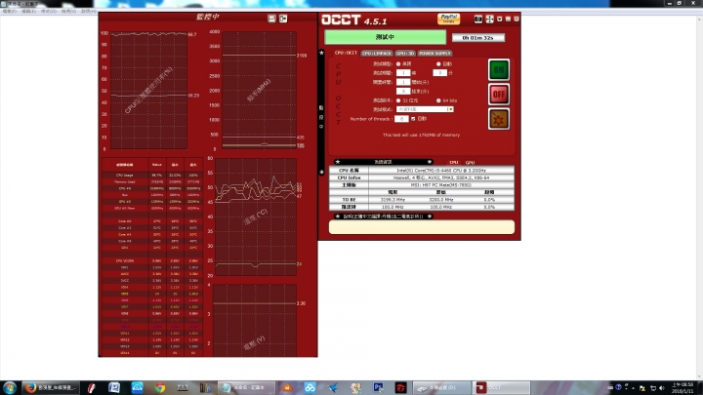Click the idle period end minutes field
This screenshot has width=703, height=395.
click(x=403, y=91)
